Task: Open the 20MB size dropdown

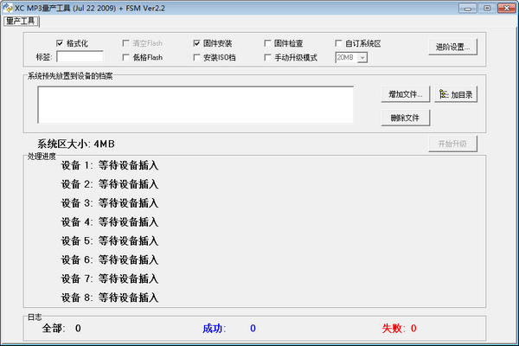Action: pyautogui.click(x=362, y=58)
